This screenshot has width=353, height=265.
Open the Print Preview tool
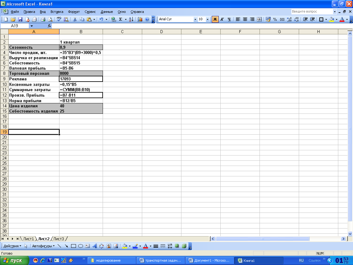(50, 19)
